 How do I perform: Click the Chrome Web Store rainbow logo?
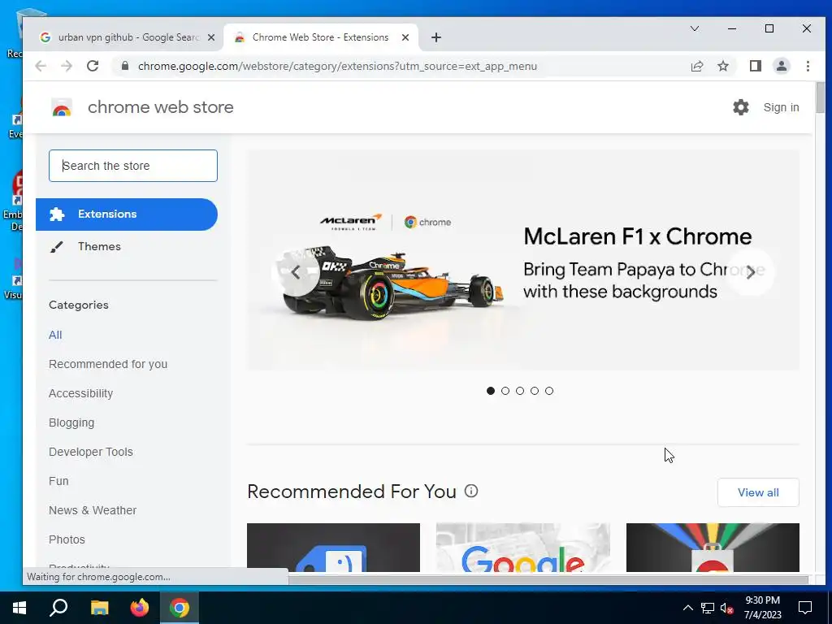pos(62,107)
